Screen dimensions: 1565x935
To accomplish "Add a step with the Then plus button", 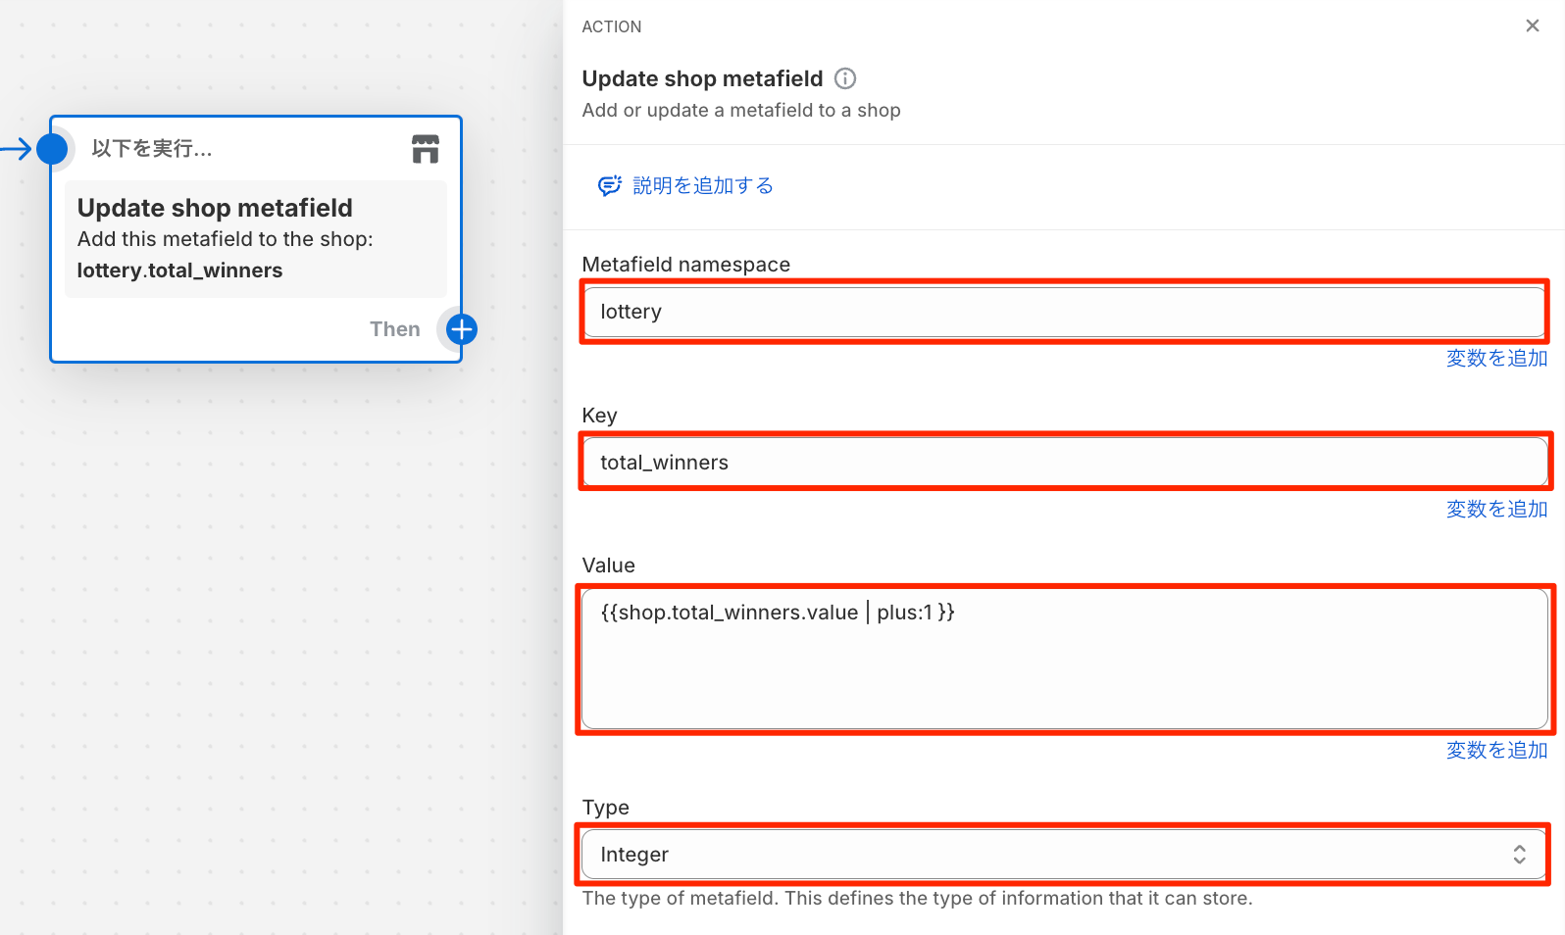I will point(462,329).
